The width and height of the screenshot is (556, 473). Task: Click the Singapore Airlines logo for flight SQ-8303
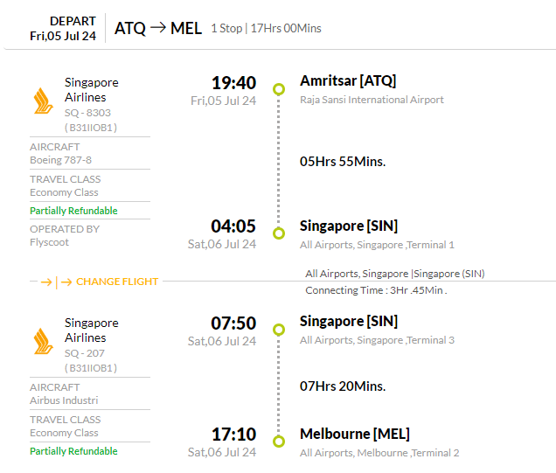[43, 101]
